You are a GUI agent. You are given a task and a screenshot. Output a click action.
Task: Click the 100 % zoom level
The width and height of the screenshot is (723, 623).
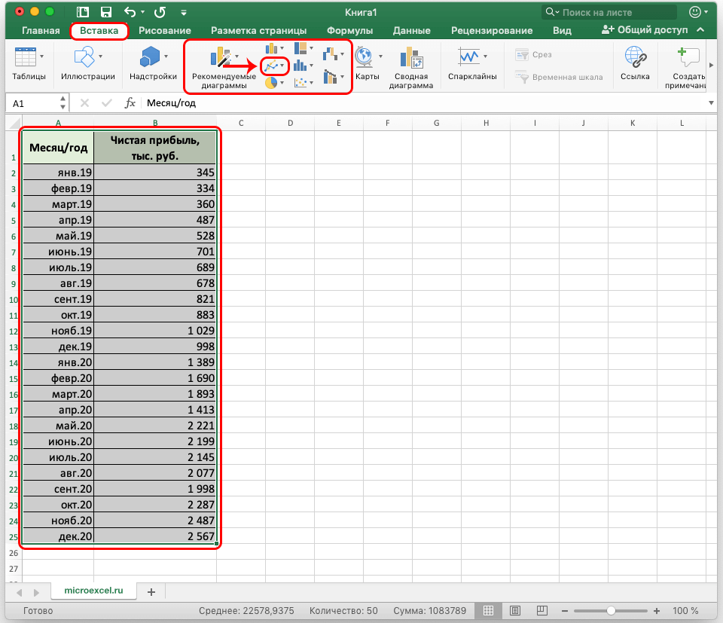(x=685, y=610)
